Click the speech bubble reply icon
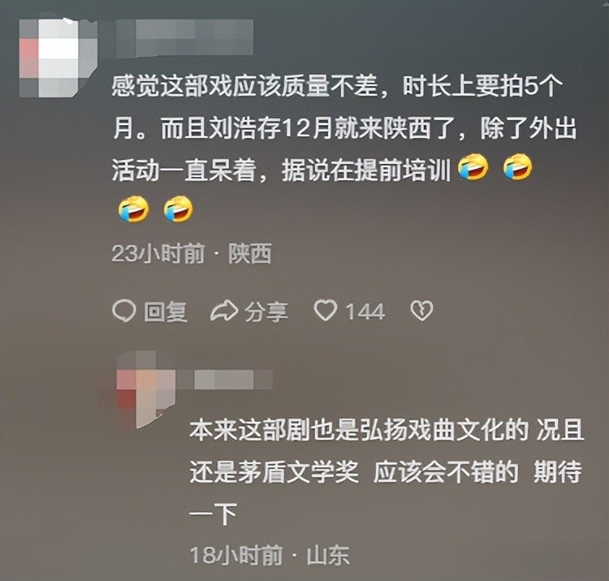 tap(124, 312)
